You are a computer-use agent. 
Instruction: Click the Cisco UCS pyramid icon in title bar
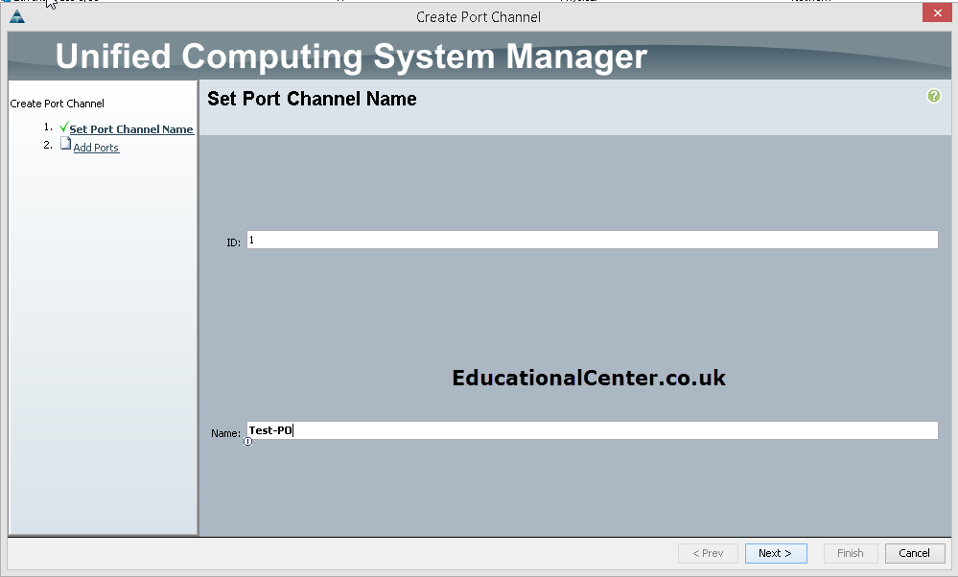click(x=17, y=16)
